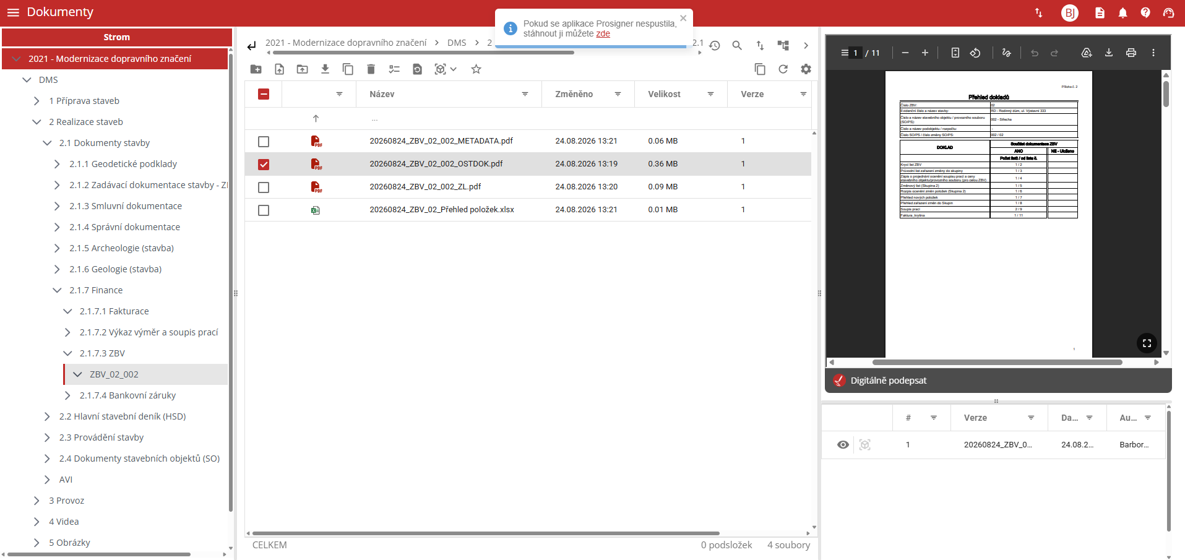Open the hamburger menu next to Dokumenty
The image size is (1185, 560).
13,12
